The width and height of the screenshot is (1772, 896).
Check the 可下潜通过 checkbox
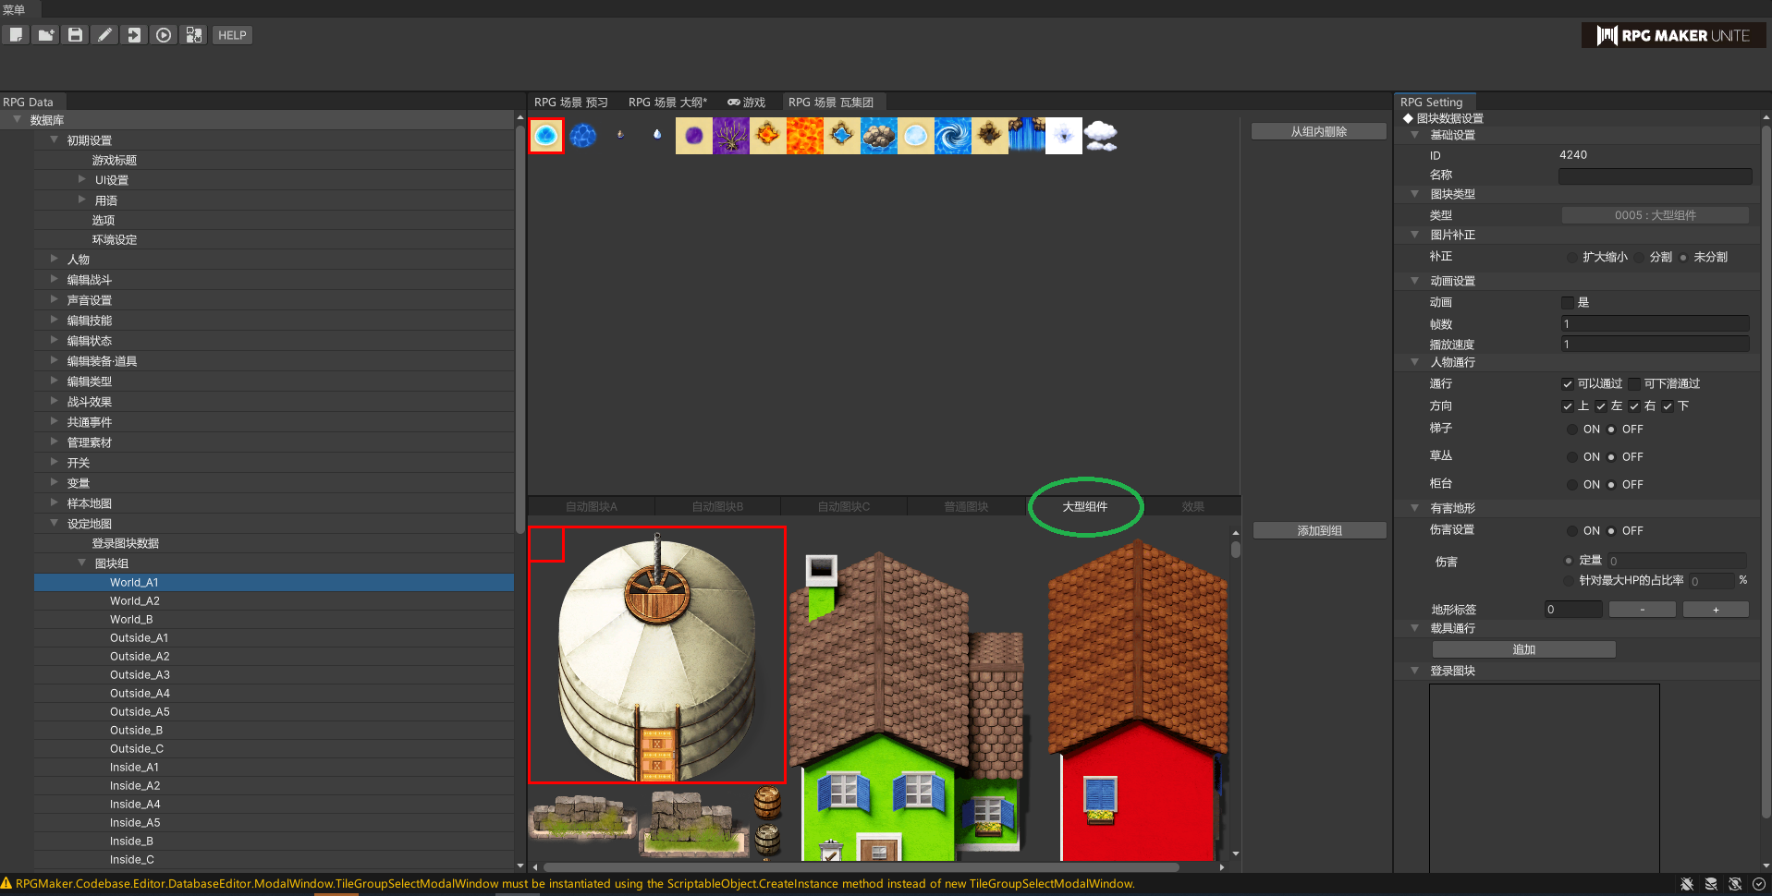(1634, 384)
